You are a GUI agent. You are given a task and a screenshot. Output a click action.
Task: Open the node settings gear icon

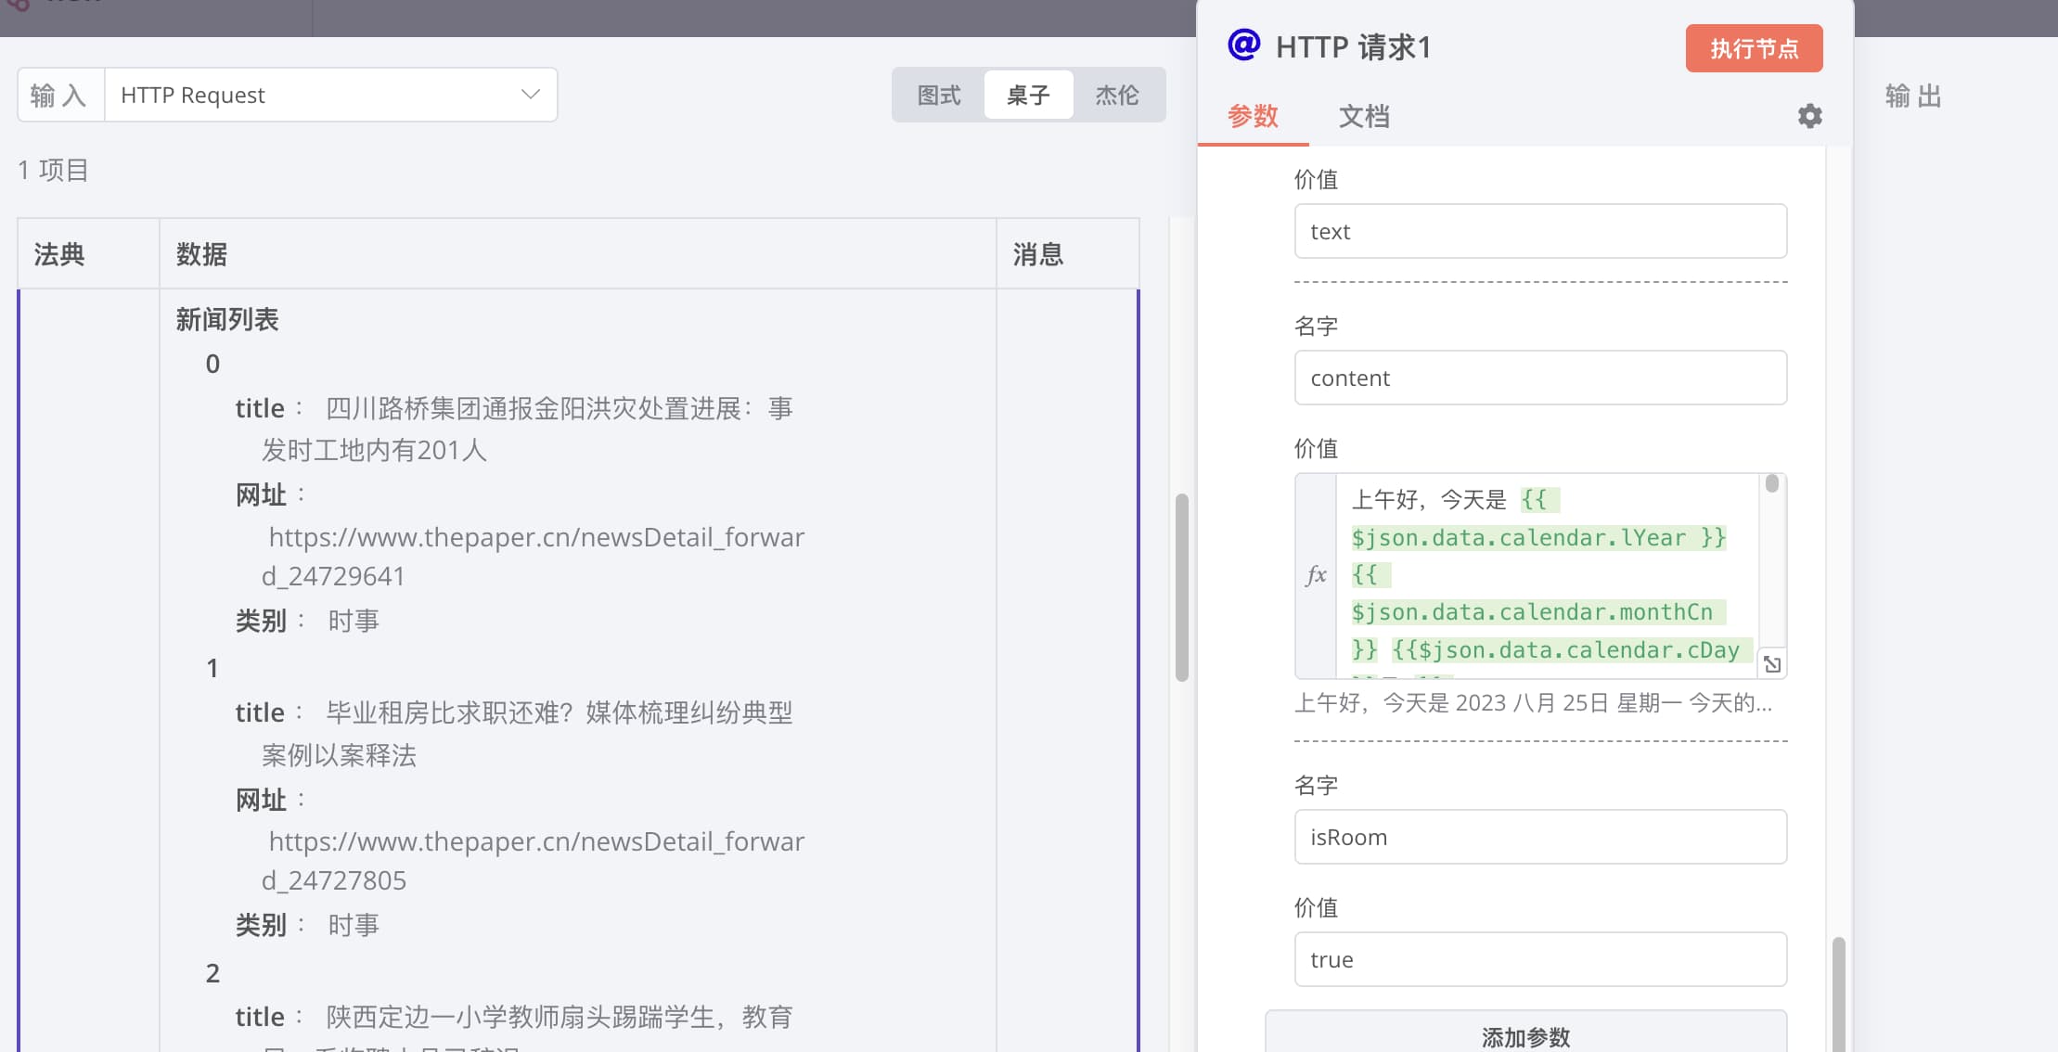[1809, 116]
